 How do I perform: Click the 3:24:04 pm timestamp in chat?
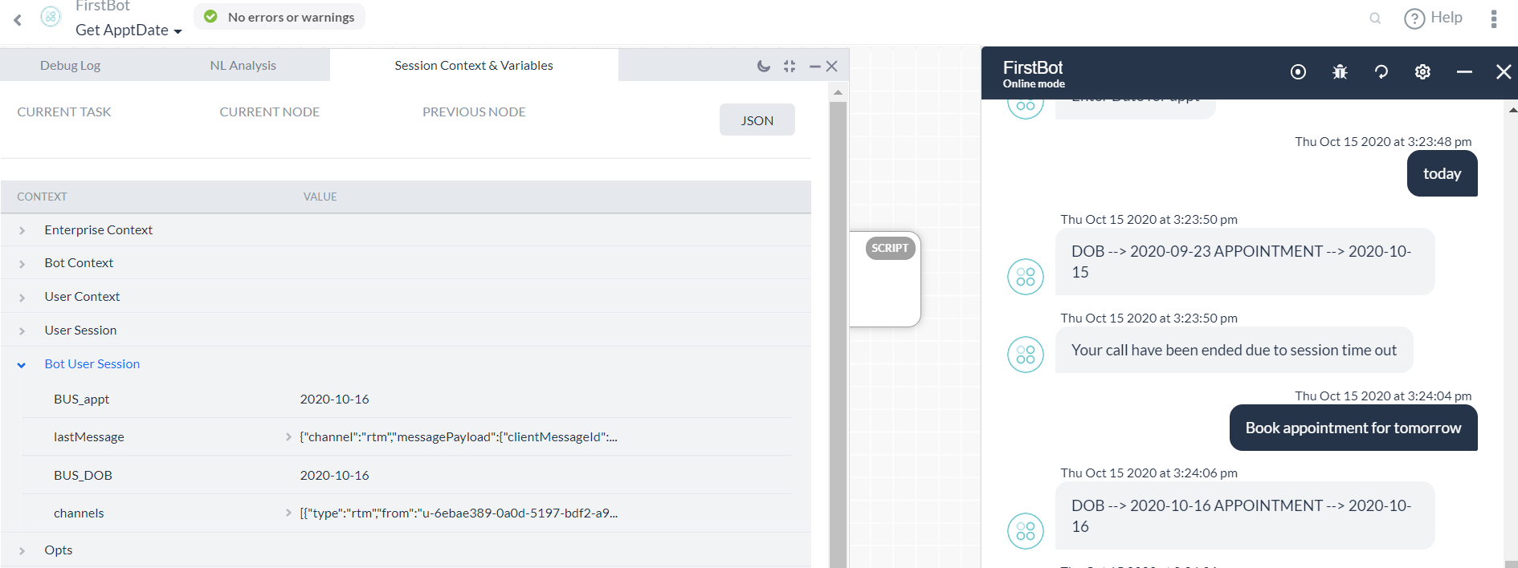(1383, 396)
